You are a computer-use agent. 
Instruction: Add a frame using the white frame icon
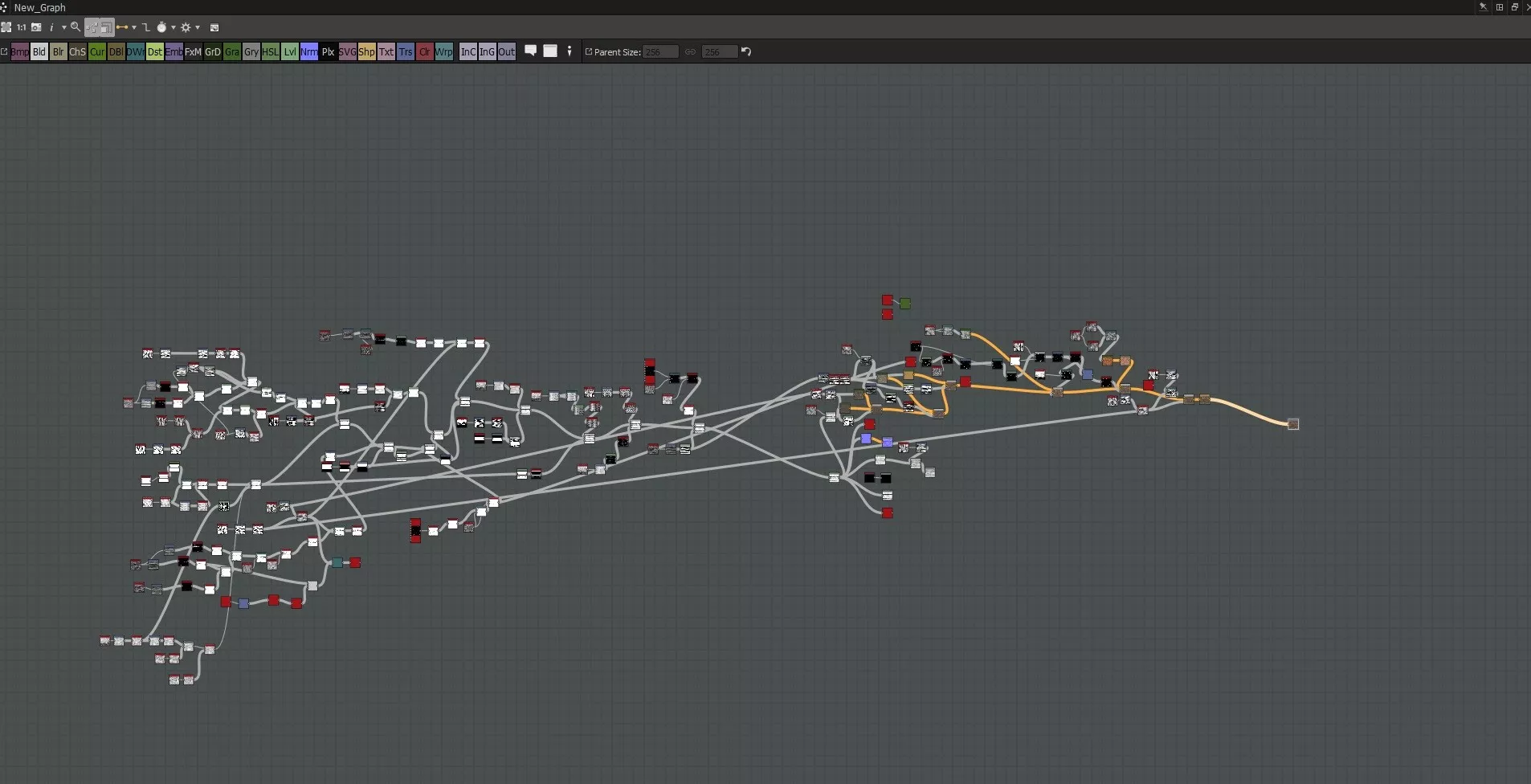(x=550, y=51)
